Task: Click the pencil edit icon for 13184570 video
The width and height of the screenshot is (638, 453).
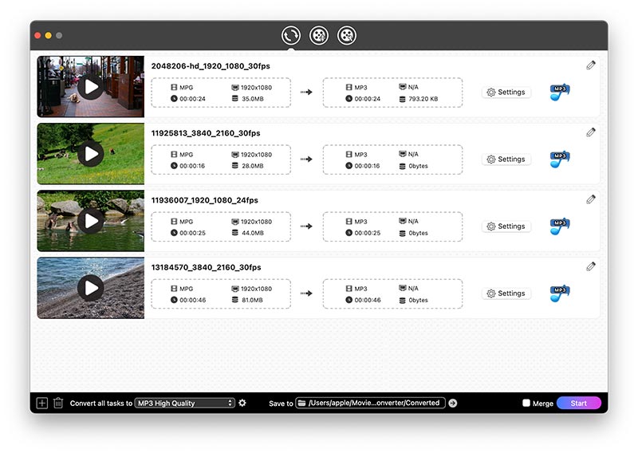Action: click(591, 266)
